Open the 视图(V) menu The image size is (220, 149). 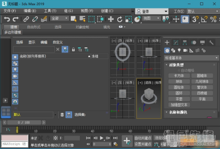87,11
